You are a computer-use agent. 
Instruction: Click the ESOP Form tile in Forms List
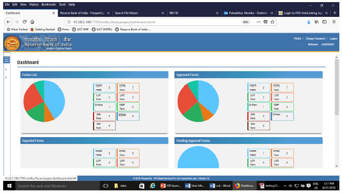click(128, 107)
